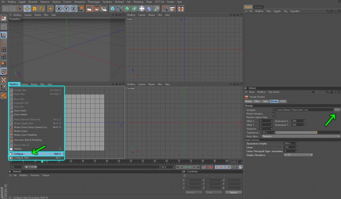Toggle the Z axis lock icon

pos(74,9)
